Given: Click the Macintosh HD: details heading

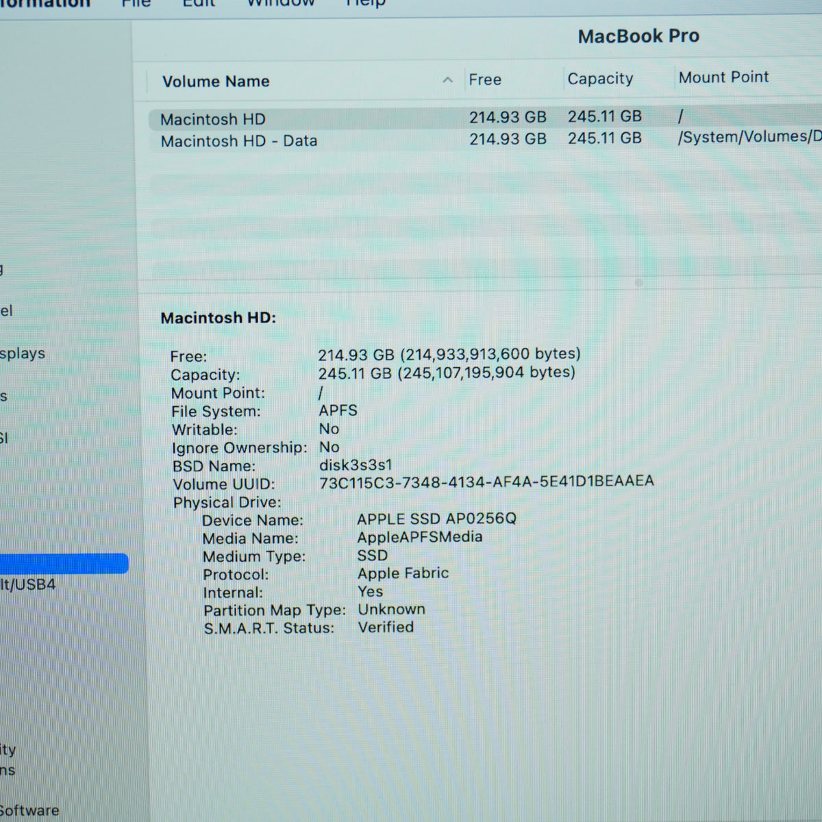Looking at the screenshot, I should (218, 318).
